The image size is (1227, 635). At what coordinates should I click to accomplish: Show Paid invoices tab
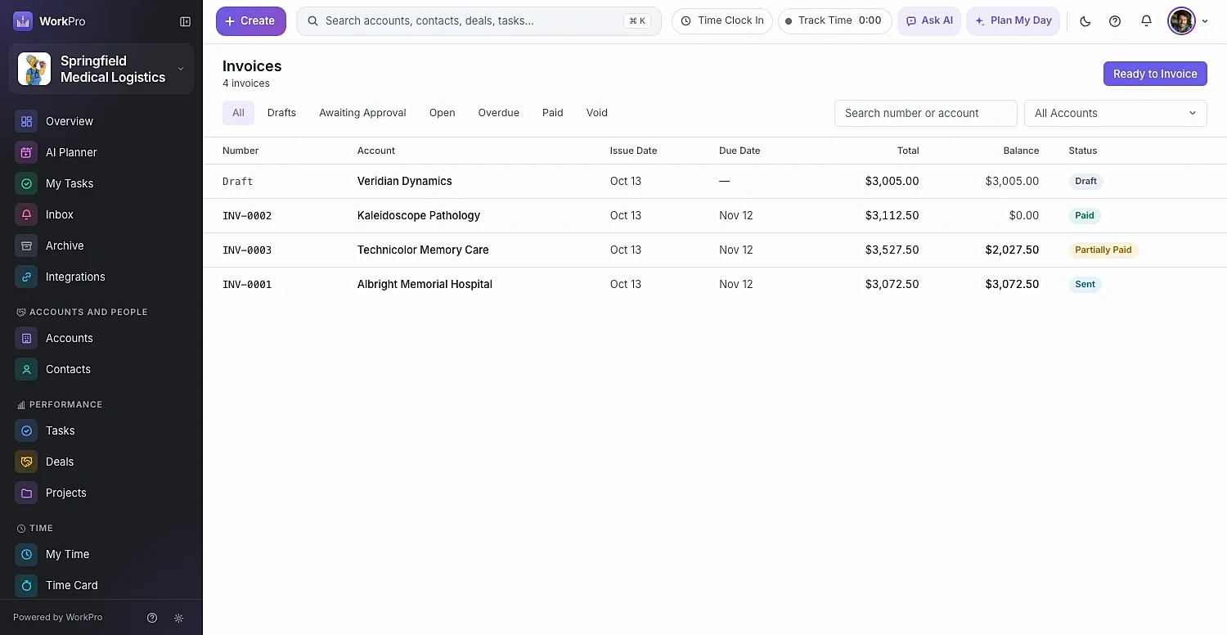(x=552, y=113)
